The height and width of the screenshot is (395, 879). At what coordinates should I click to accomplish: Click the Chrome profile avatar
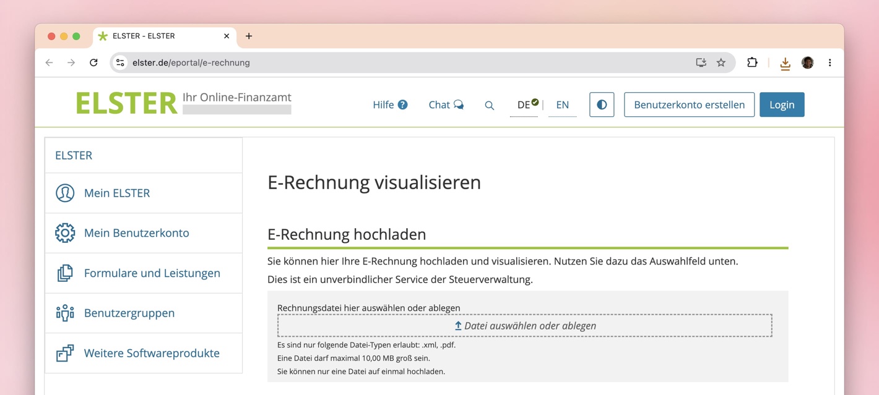pos(807,62)
